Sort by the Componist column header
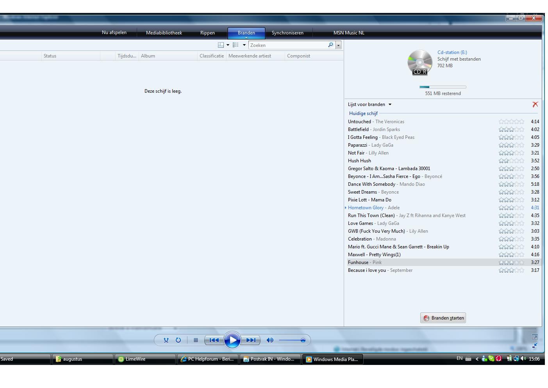548x388 pixels. [314, 56]
